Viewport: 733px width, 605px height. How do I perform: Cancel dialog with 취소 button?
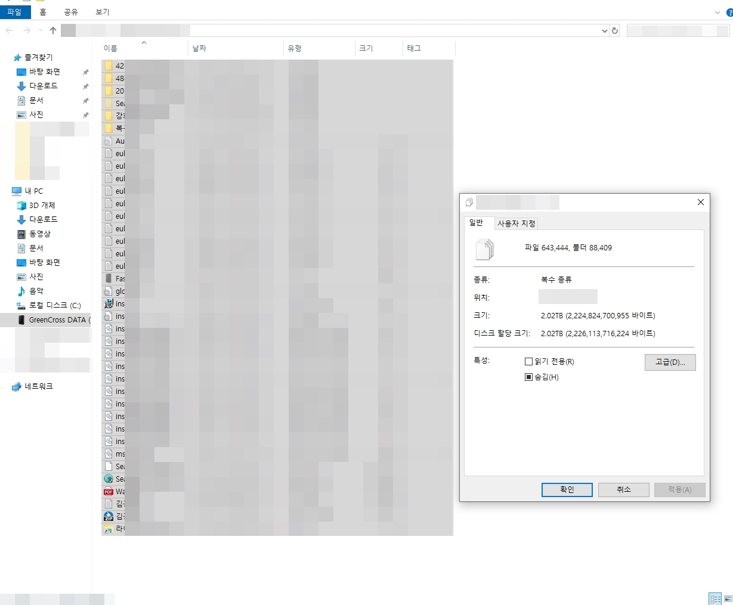pos(624,490)
